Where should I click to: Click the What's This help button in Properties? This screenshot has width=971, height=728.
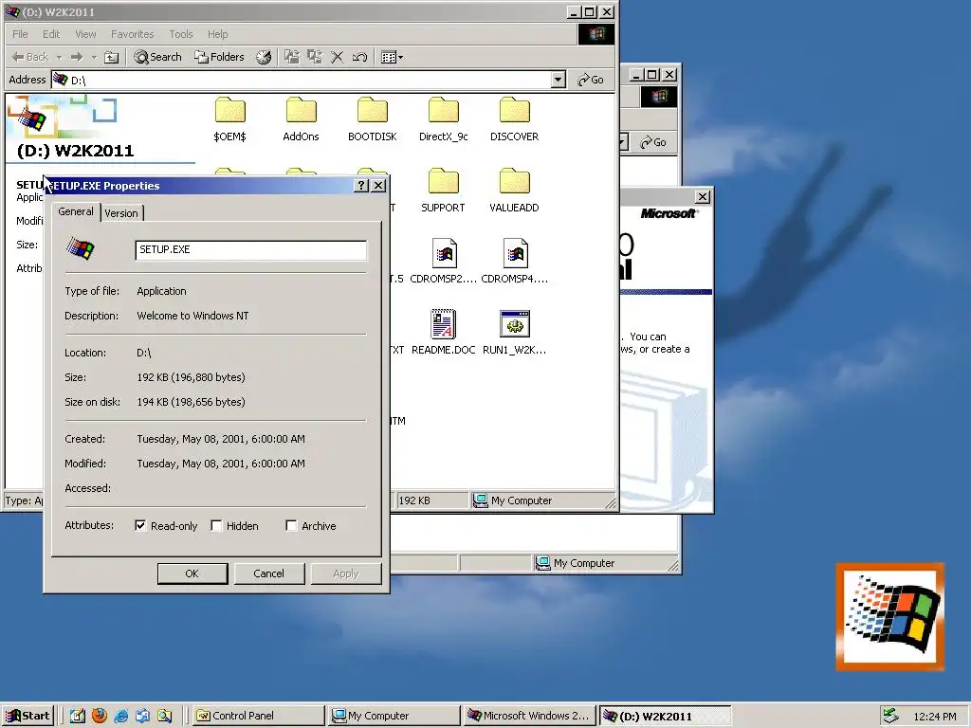[361, 186]
